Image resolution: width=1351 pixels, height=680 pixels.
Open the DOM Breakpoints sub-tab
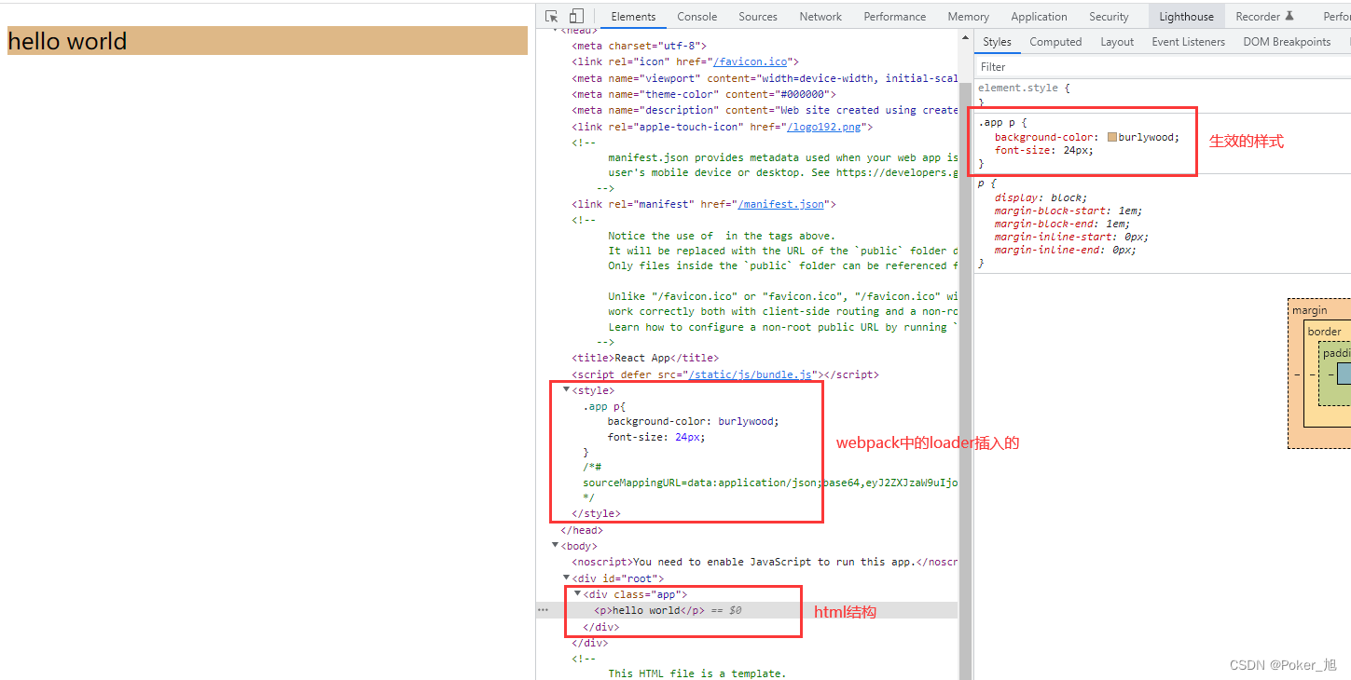pyautogui.click(x=1287, y=42)
